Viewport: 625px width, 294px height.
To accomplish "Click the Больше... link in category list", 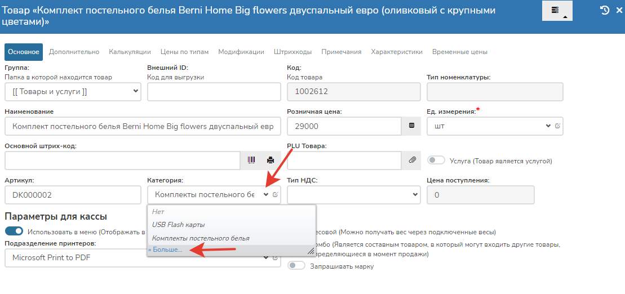I will 165,250.
